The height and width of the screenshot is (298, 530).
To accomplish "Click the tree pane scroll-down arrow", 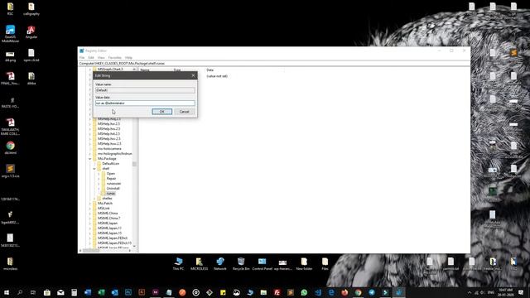I will point(134,247).
